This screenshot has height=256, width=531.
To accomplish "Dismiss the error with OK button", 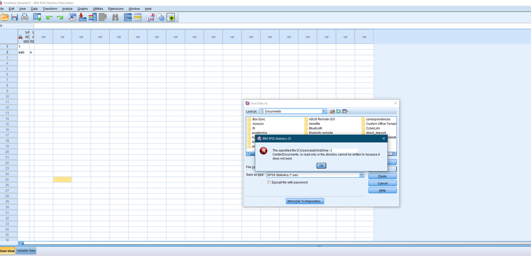I will point(321,166).
